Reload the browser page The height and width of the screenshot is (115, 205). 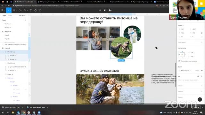pos(9,6)
